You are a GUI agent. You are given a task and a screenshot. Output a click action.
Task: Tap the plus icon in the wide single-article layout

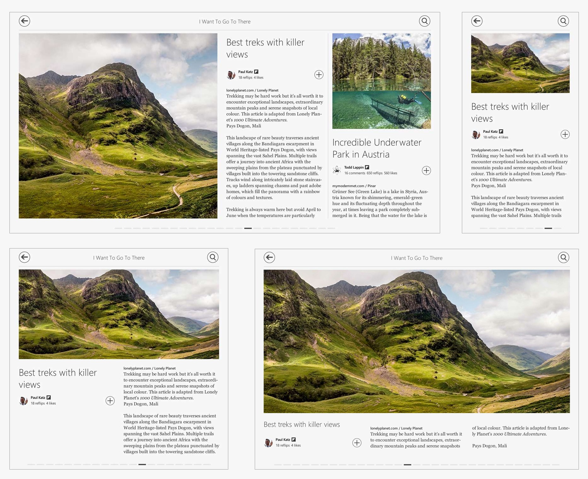tap(357, 443)
